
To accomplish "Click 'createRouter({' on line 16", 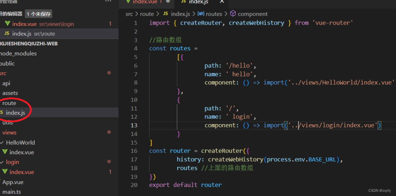I will click(x=225, y=151).
